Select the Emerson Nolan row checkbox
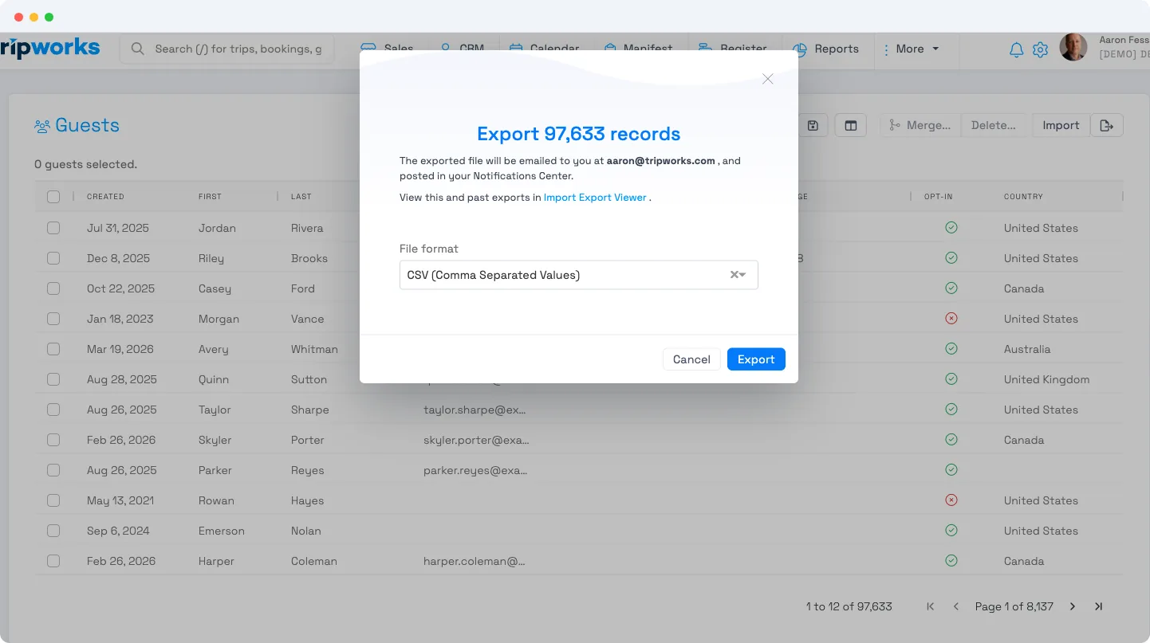The height and width of the screenshot is (643, 1150). [x=53, y=531]
